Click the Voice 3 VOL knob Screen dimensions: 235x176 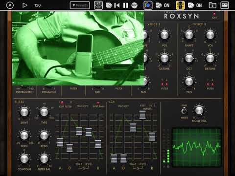click(x=210, y=35)
